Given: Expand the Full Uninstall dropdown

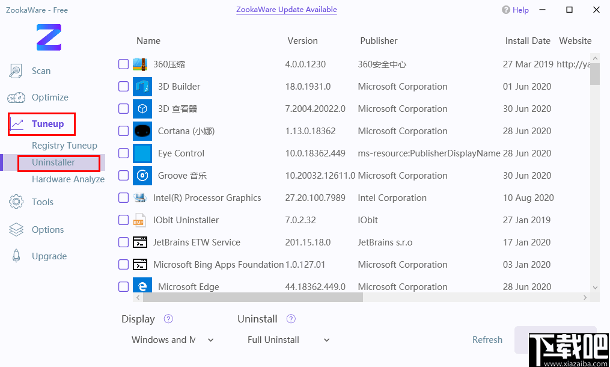Looking at the screenshot, I should click(x=288, y=340).
